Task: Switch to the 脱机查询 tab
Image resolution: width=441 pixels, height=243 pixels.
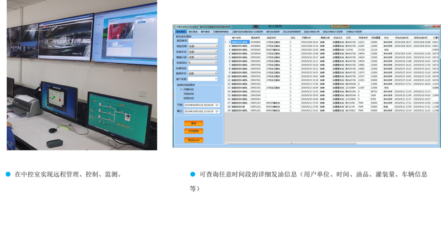Action: (193, 32)
